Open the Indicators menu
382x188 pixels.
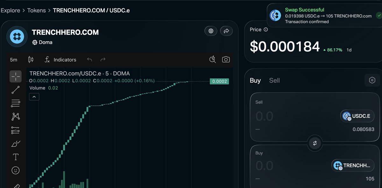click(60, 60)
